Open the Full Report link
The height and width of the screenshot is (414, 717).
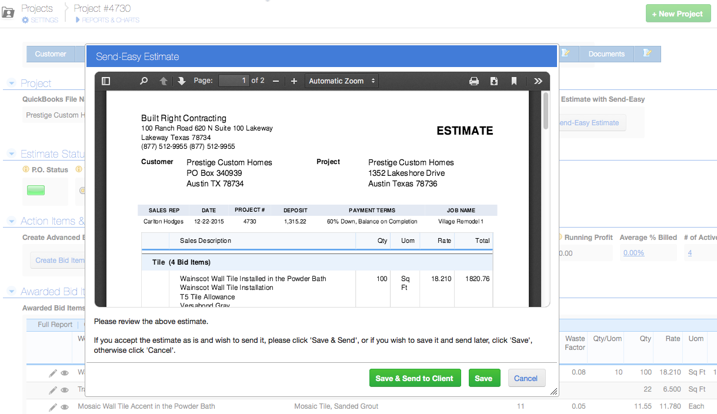(x=55, y=325)
